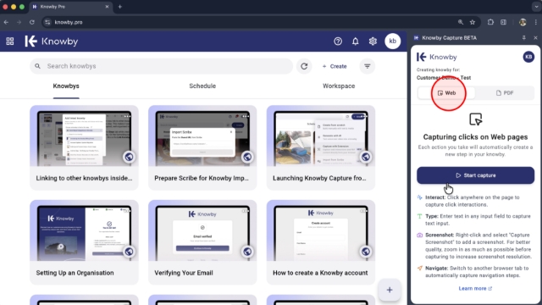Close the Knowby Capture BETA panel
The width and height of the screenshot is (542, 305).
click(x=535, y=37)
